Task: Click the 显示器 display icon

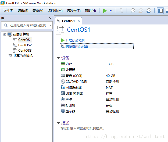Action: point(63,111)
